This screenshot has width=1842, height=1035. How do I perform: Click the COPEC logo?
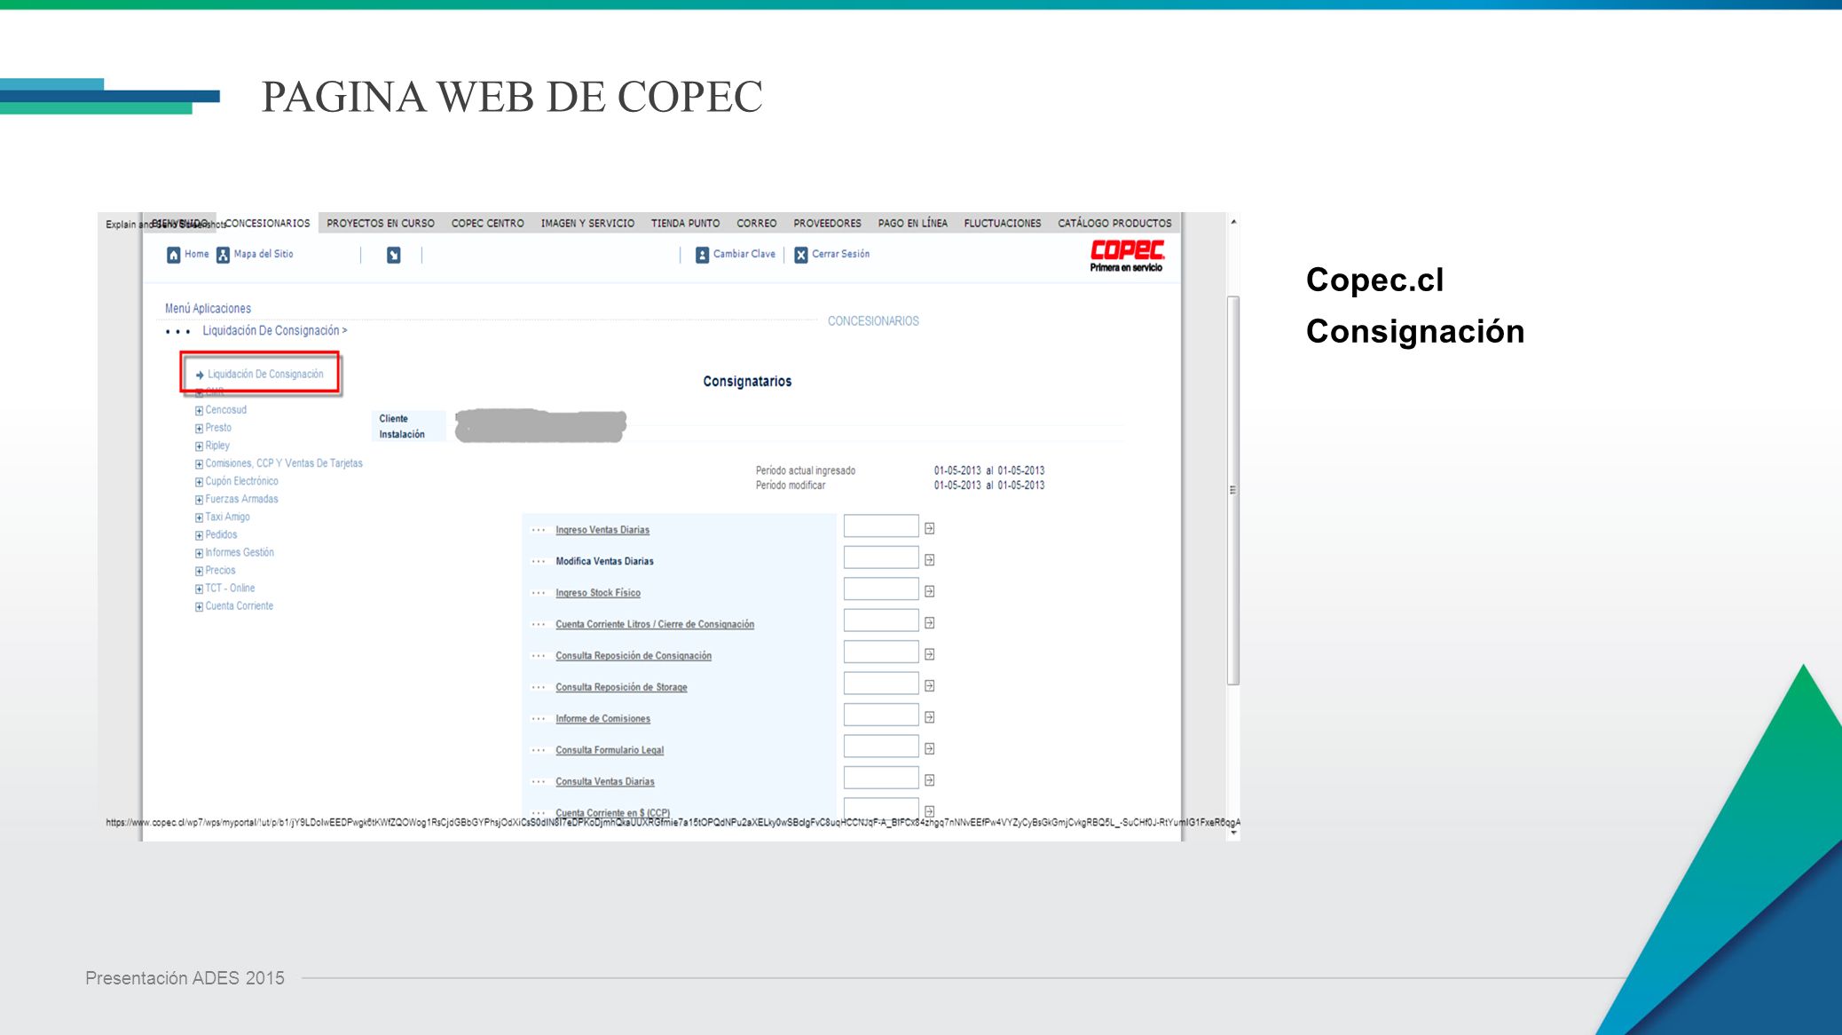1127,256
